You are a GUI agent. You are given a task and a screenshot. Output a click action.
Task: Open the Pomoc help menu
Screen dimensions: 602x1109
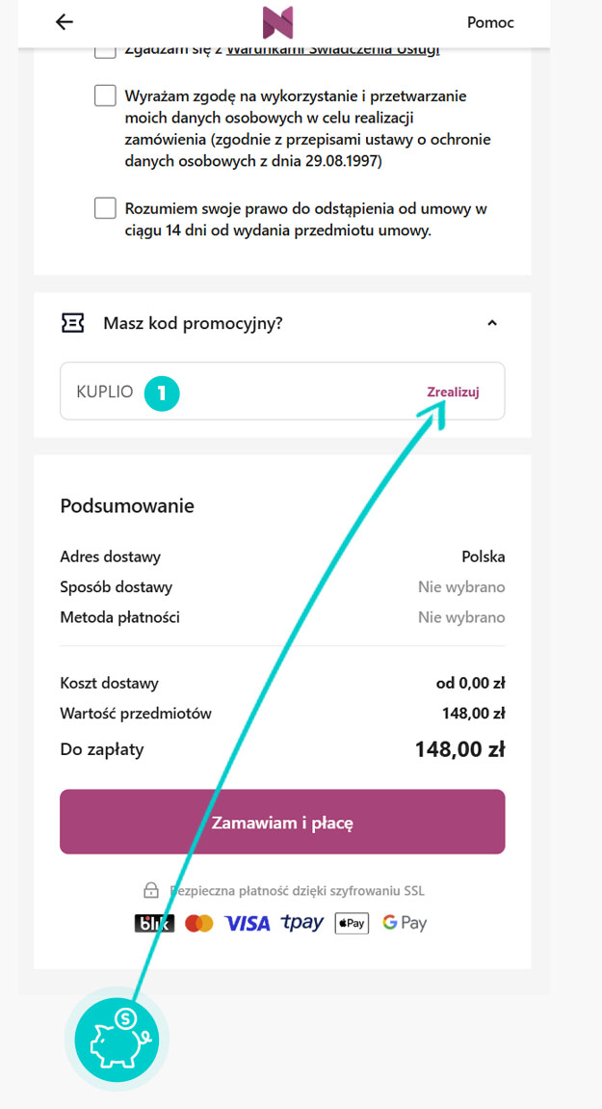pyautogui.click(x=490, y=22)
